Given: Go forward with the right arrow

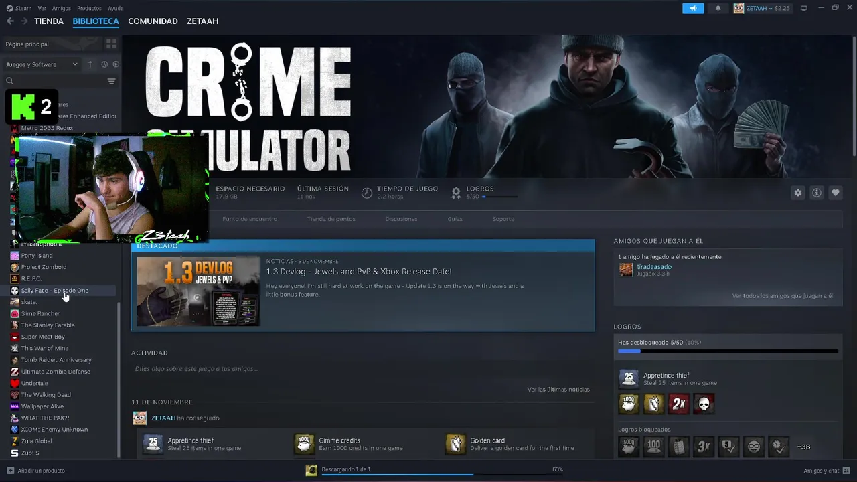Looking at the screenshot, I should 24,21.
